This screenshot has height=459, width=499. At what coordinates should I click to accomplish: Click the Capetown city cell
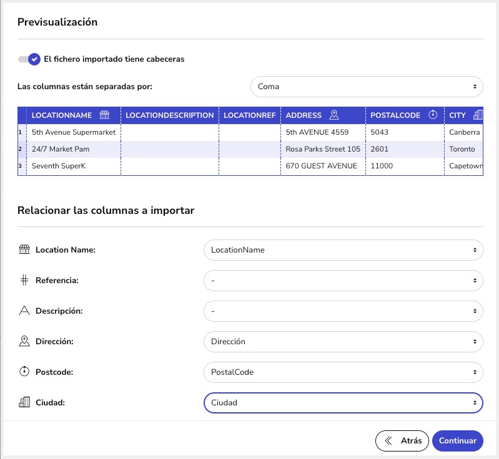(x=463, y=166)
